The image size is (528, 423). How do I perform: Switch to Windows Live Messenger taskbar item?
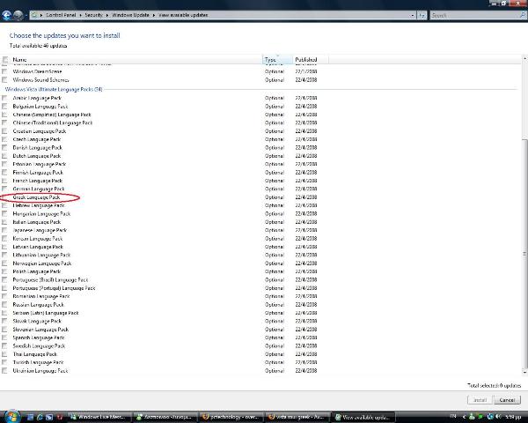point(99,417)
